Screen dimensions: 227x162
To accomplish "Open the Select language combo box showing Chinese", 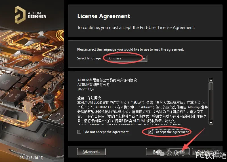I will tap(127, 58).
